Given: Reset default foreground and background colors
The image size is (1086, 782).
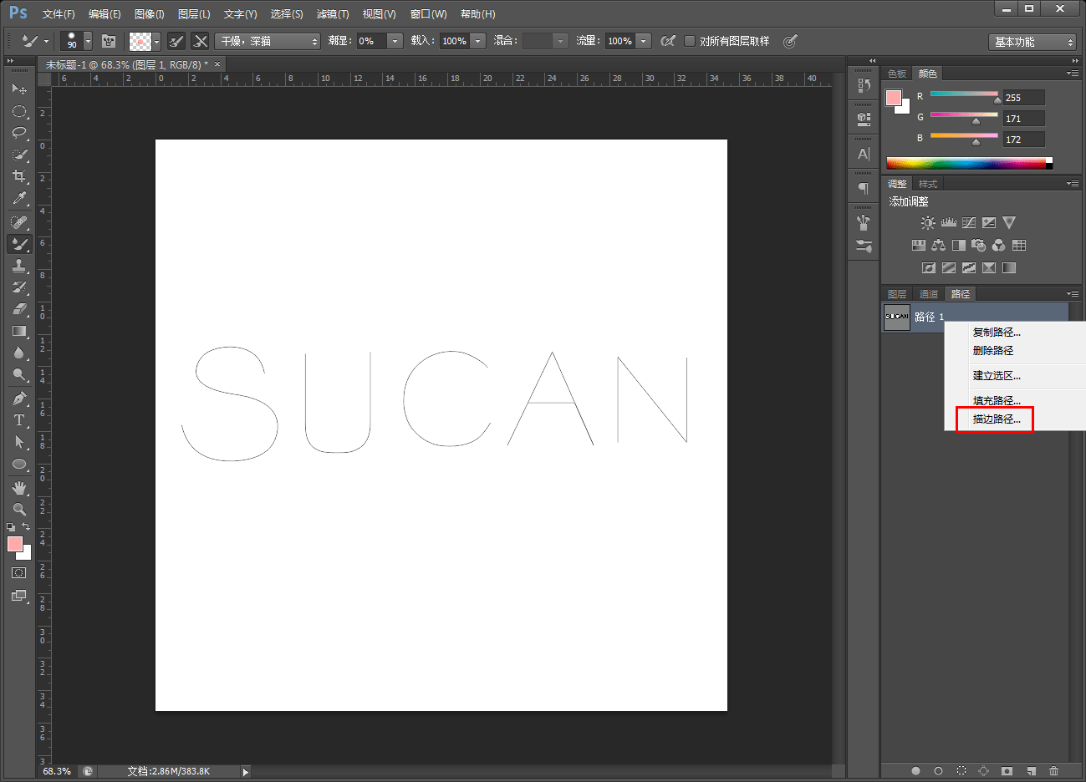Looking at the screenshot, I should (x=11, y=527).
